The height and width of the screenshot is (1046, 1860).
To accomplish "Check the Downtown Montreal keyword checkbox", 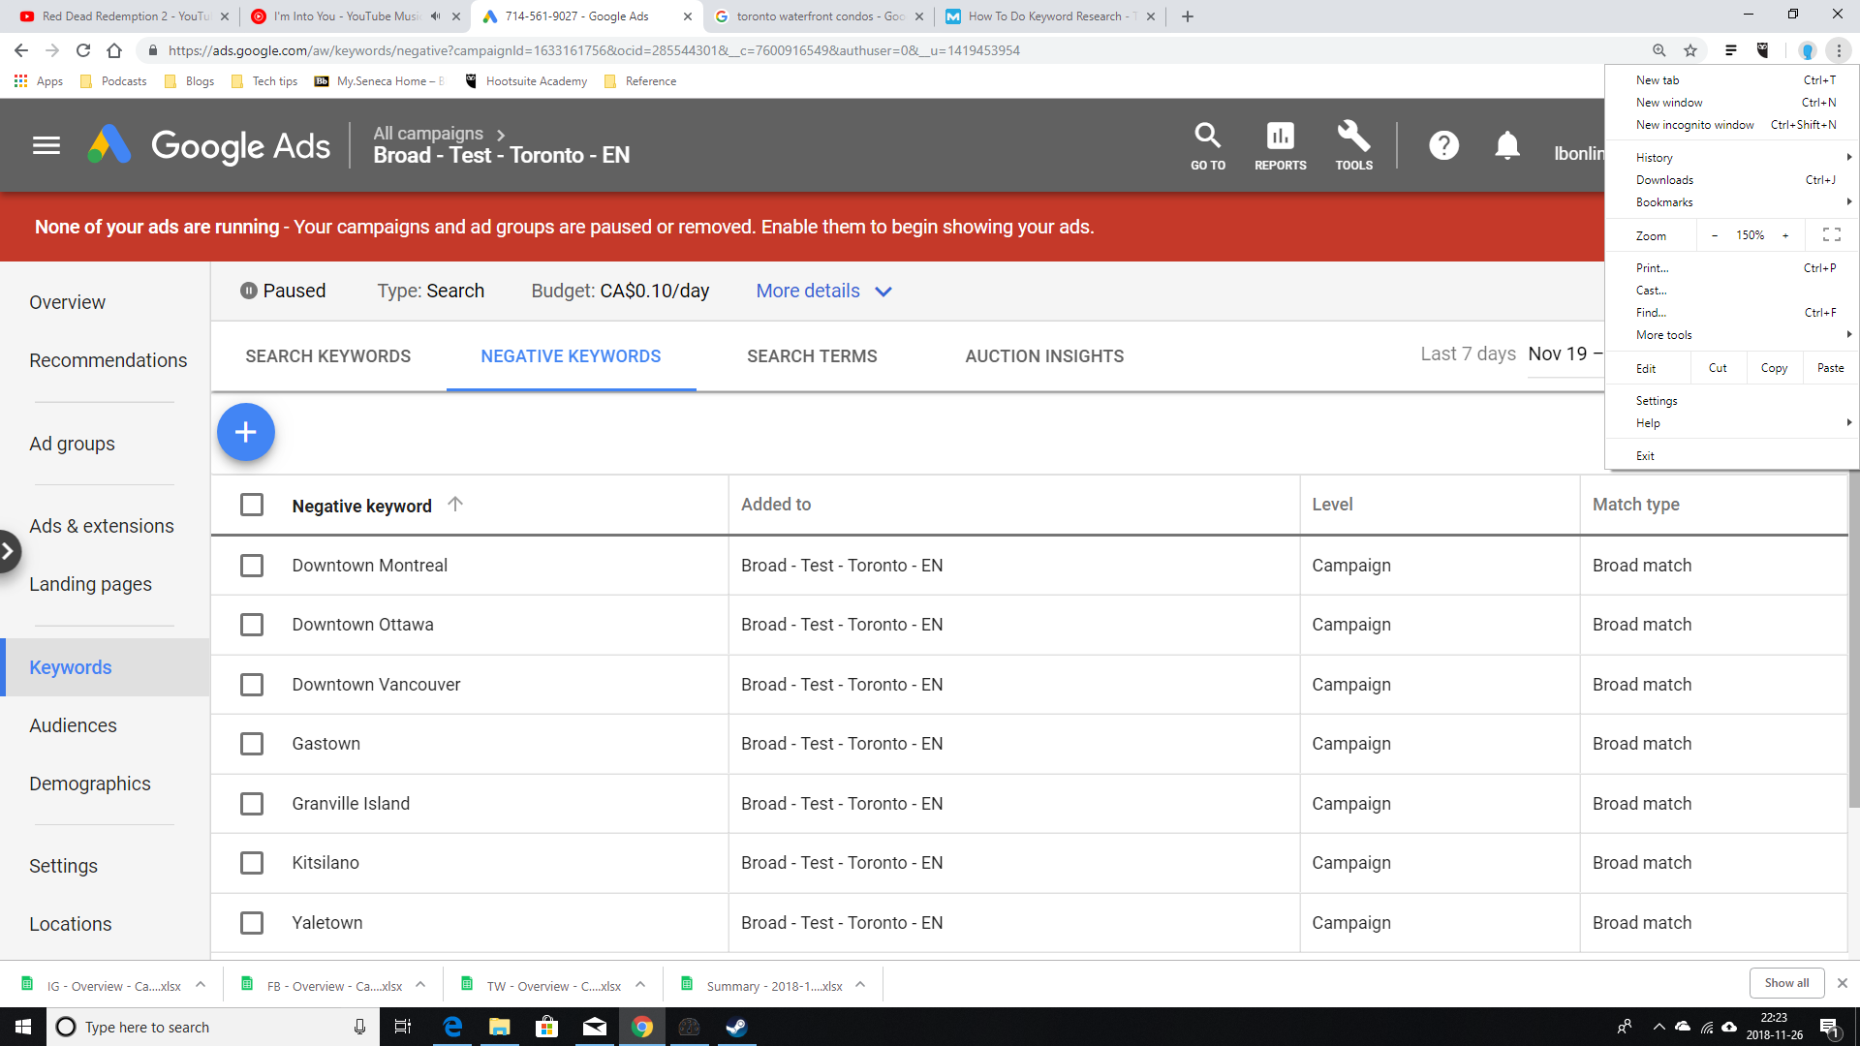I will (252, 566).
